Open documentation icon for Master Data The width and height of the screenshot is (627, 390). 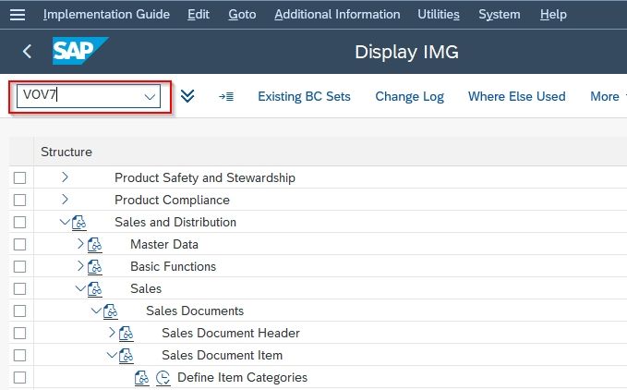click(95, 244)
